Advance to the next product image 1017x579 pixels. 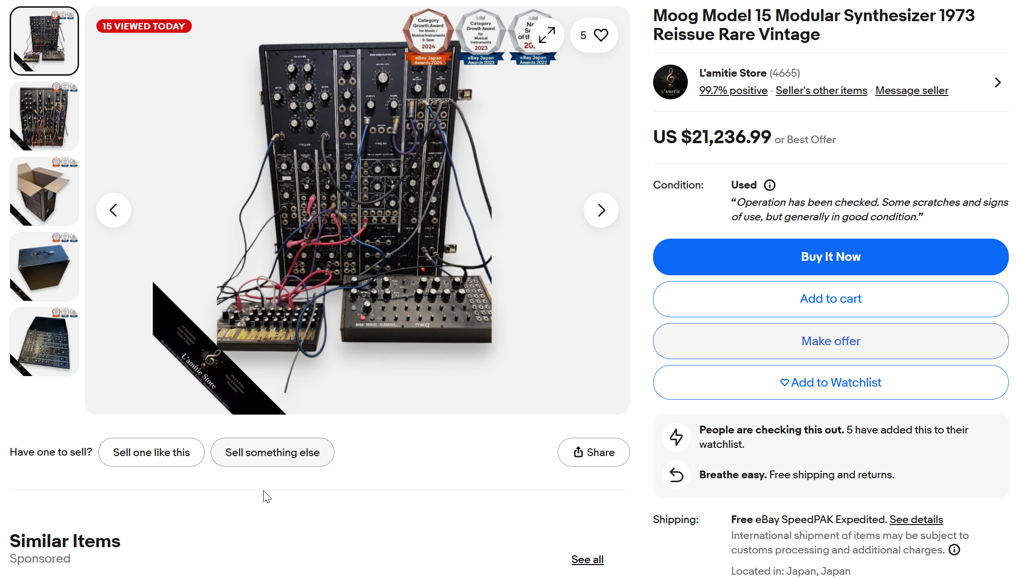601,210
